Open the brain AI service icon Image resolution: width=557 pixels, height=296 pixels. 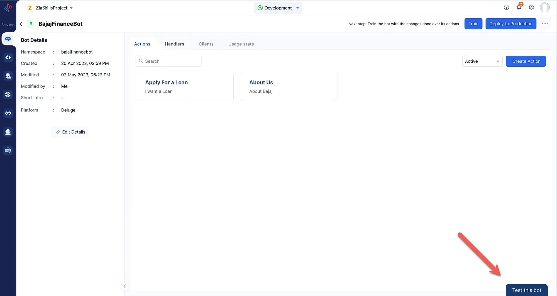pyautogui.click(x=8, y=94)
